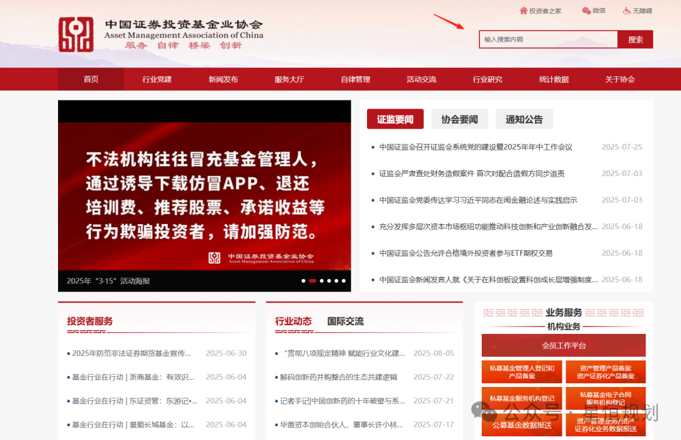Open news on 2025年年中工作会议

pyautogui.click(x=475, y=147)
